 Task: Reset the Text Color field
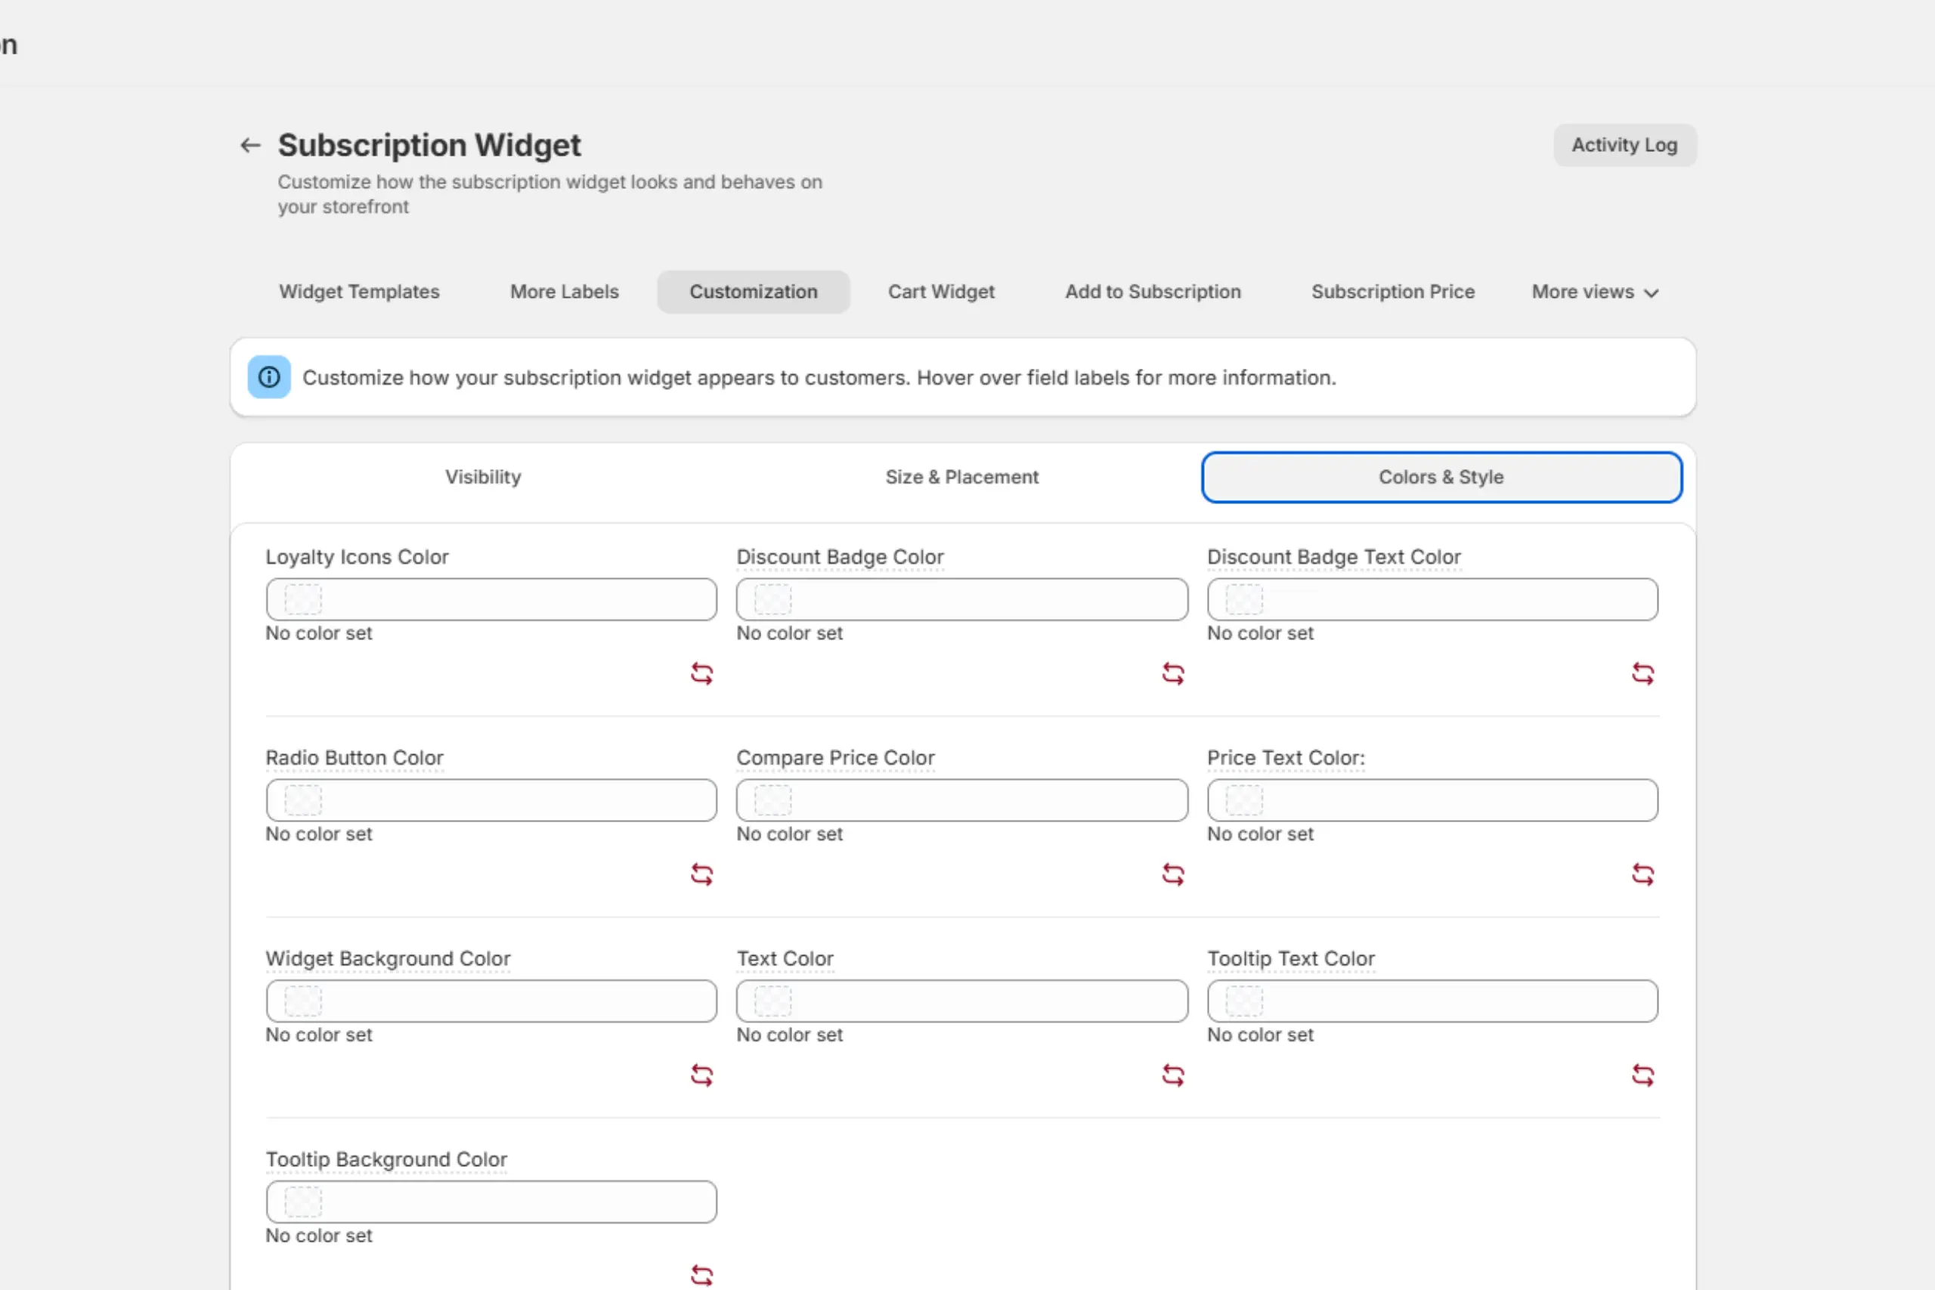click(x=1173, y=1075)
